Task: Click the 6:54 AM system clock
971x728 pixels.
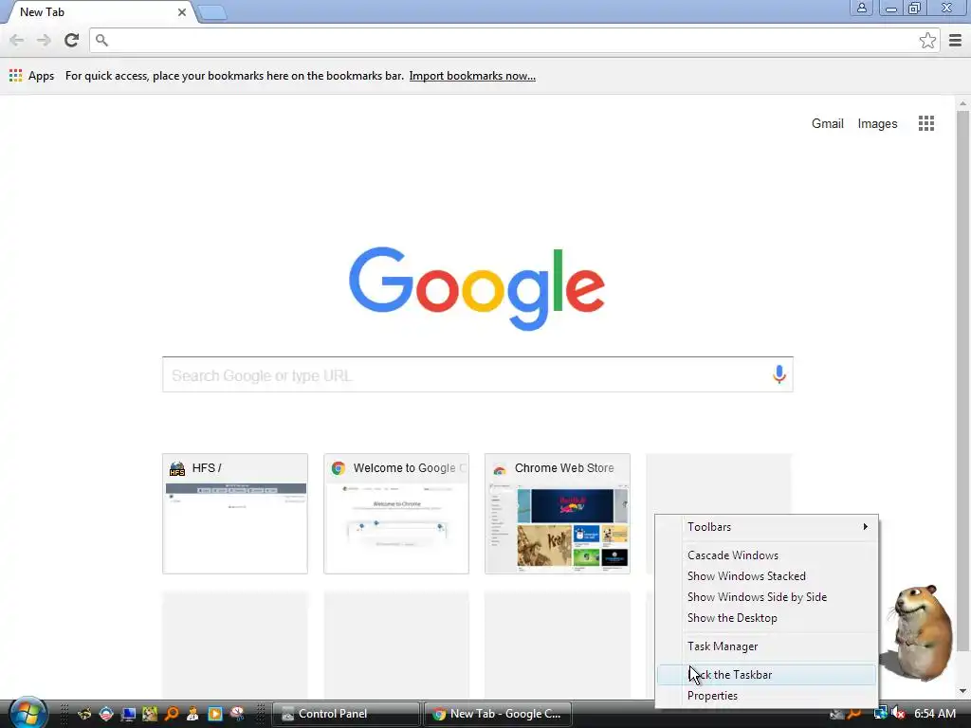Action: [934, 714]
